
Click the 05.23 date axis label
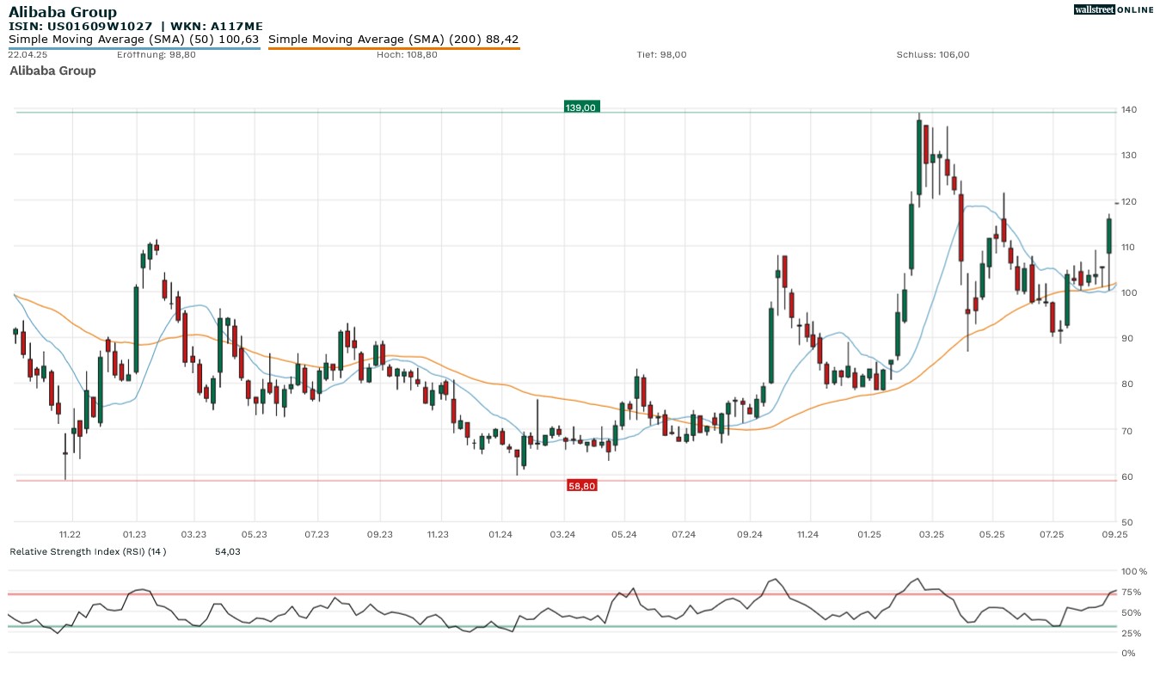(x=255, y=535)
